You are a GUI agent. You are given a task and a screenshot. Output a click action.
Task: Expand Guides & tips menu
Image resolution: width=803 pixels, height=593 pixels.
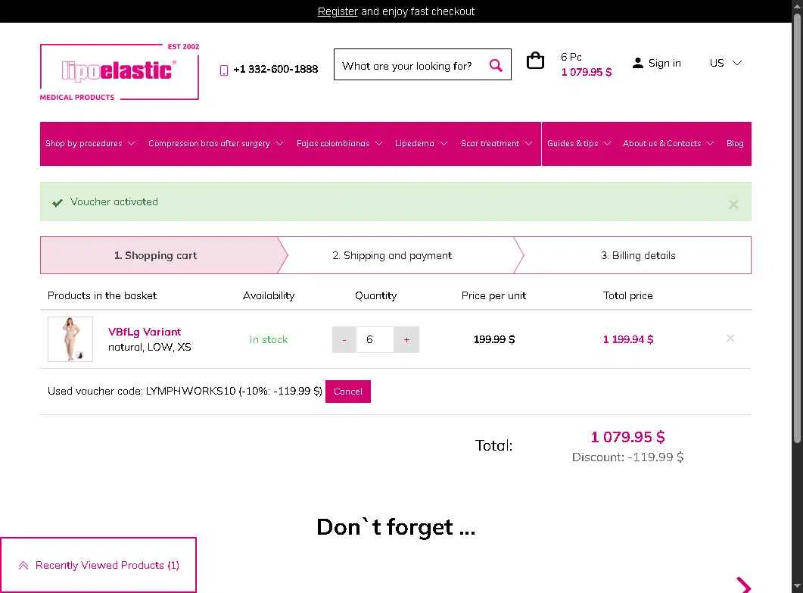click(579, 143)
